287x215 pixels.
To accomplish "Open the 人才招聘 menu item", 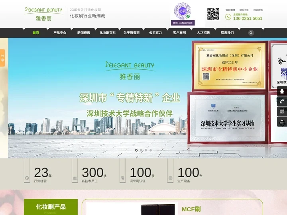I will click(x=203, y=33).
